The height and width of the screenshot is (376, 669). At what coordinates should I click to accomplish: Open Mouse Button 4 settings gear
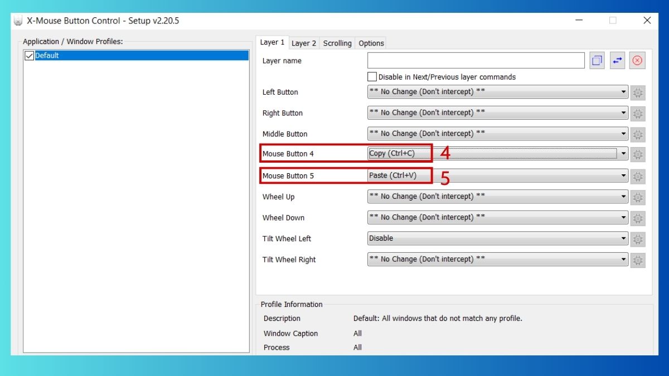[x=638, y=154]
